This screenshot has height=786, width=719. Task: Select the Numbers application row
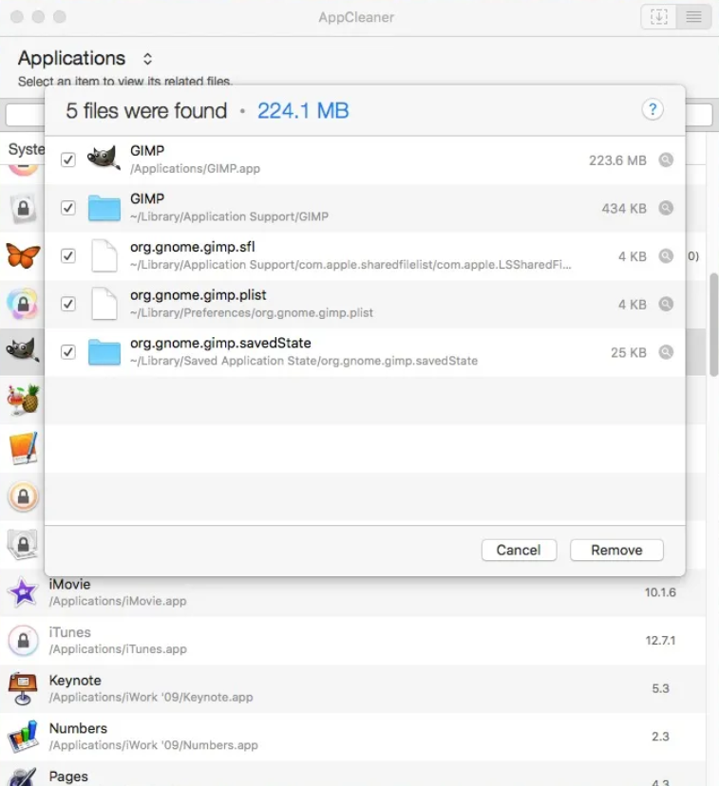(x=353, y=737)
